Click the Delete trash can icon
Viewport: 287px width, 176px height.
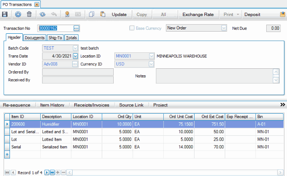(29, 14)
